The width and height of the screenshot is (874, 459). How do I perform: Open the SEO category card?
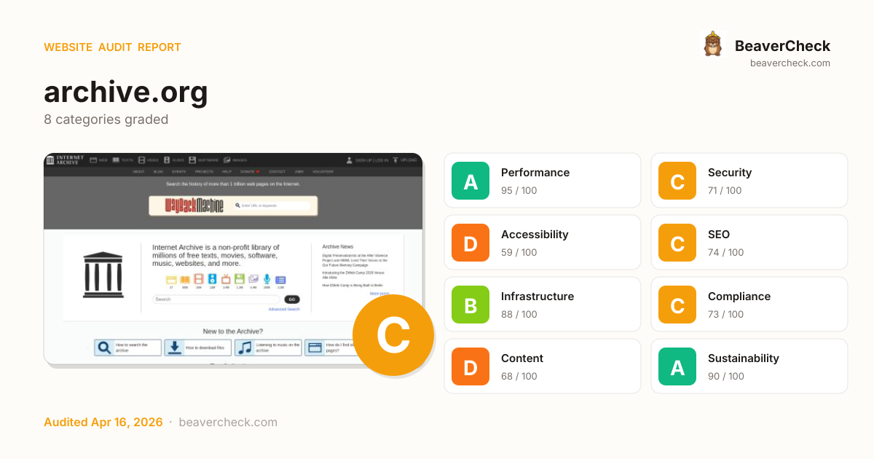[749, 243]
